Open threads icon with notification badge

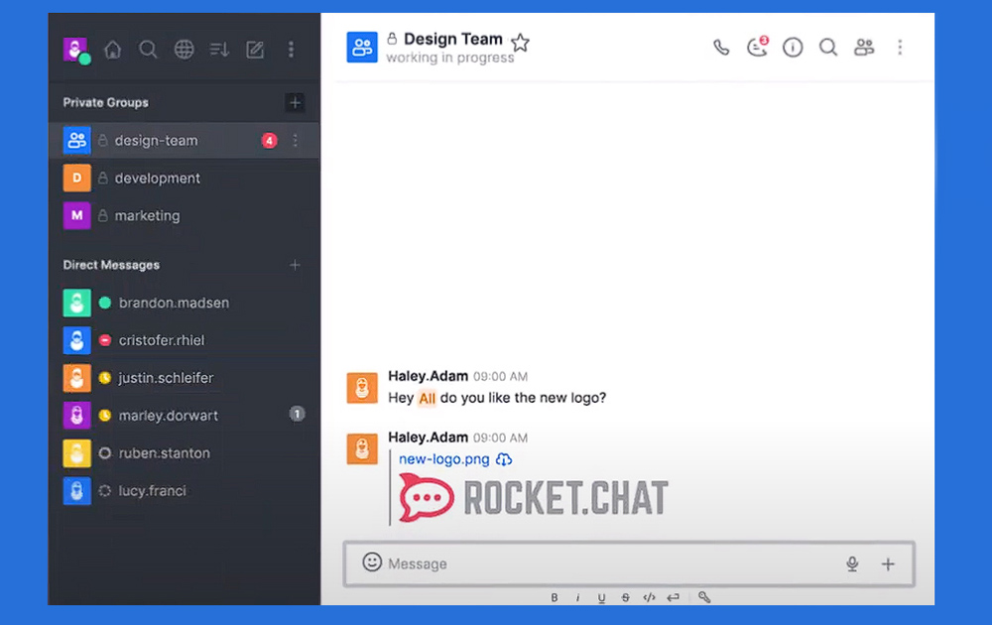click(x=757, y=47)
